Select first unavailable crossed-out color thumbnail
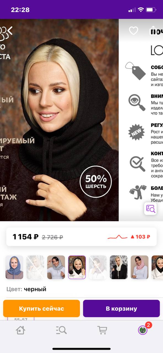163x353 pixels. click(x=35, y=267)
